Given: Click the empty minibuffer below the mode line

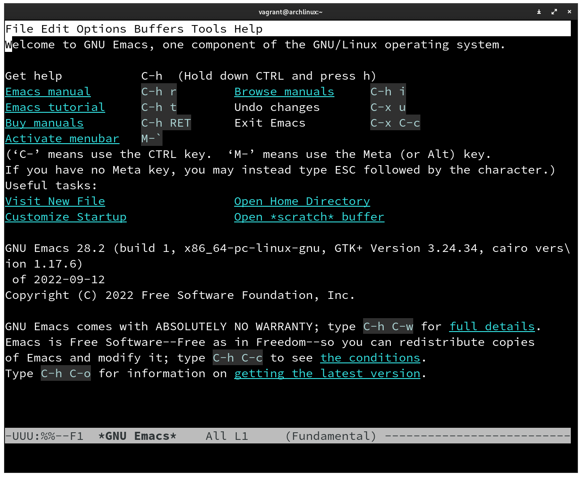Looking at the screenshot, I should pyautogui.click(x=288, y=452).
